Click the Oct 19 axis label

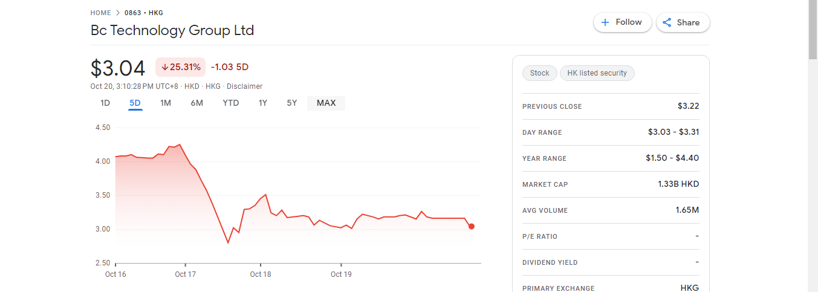point(342,274)
